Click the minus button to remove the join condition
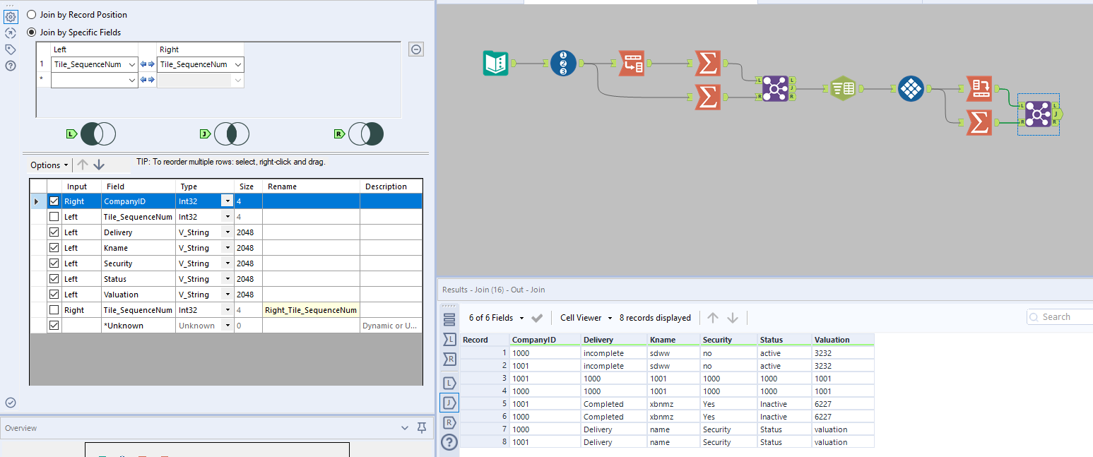The width and height of the screenshot is (1093, 457). coord(415,49)
